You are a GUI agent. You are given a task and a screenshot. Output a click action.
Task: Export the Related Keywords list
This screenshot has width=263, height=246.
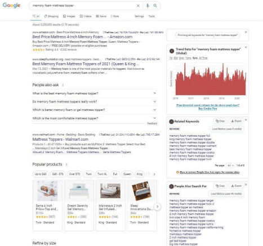236,121
